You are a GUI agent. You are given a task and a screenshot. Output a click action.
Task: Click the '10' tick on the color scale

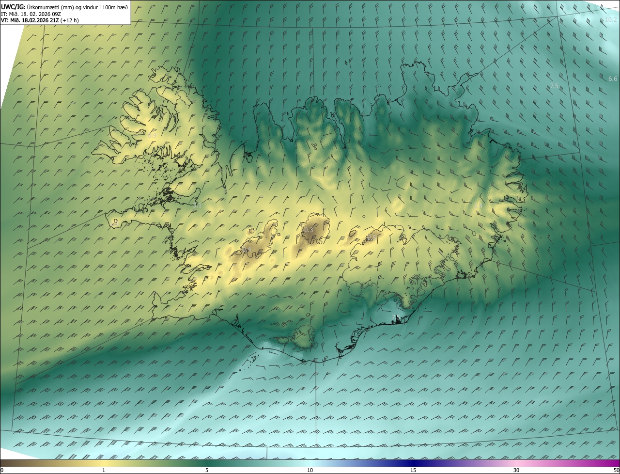[310, 470]
